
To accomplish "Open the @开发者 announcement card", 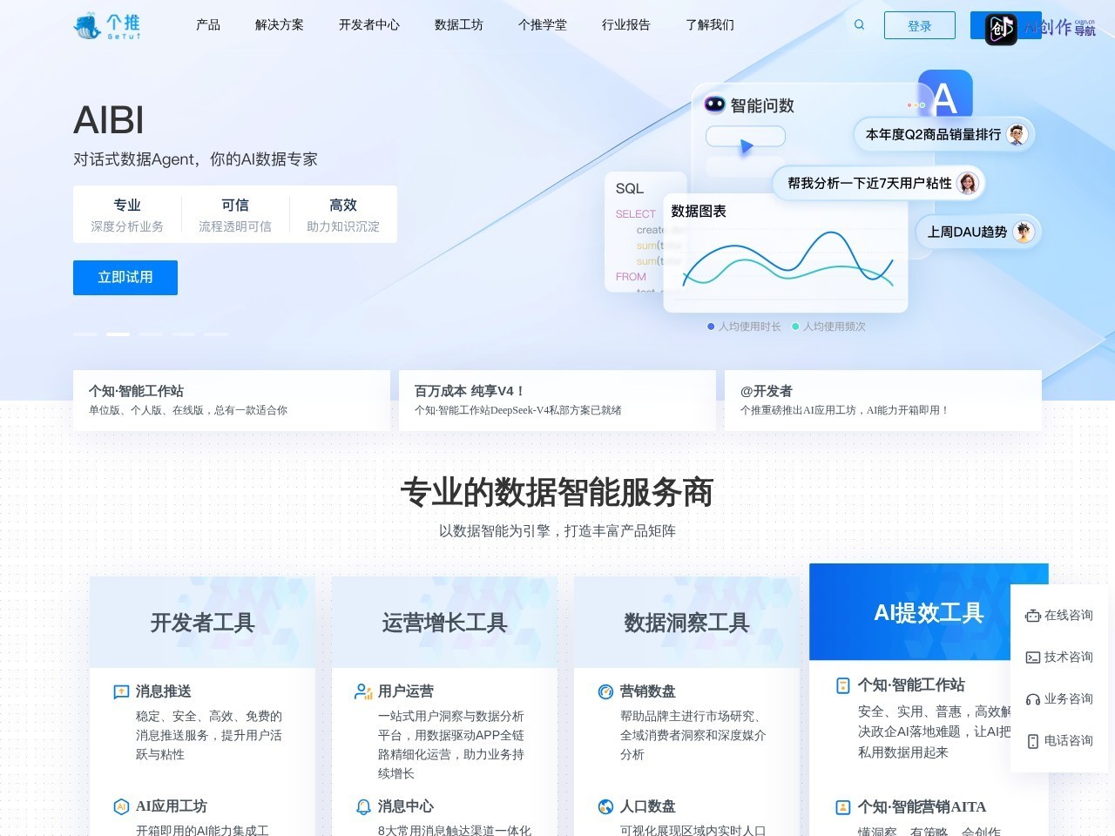I will coord(883,401).
